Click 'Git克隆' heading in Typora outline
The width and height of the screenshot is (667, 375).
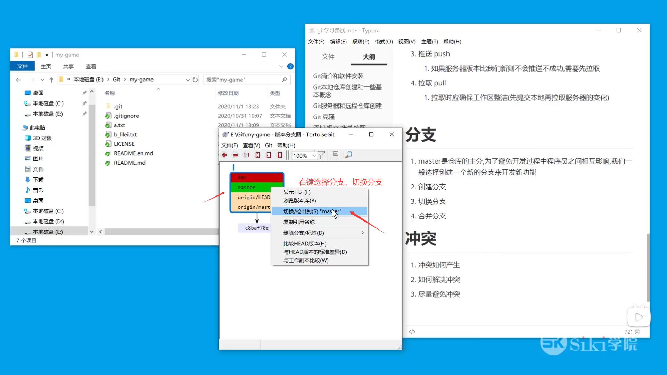(x=324, y=117)
